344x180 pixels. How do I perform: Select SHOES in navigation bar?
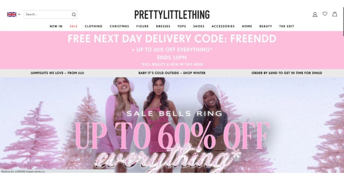pyautogui.click(x=199, y=26)
